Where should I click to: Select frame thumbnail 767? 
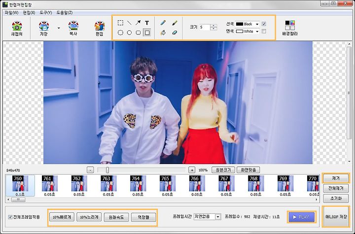226,185
